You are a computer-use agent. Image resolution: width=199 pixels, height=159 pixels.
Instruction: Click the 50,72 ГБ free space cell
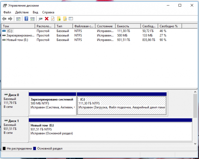coord(148,31)
